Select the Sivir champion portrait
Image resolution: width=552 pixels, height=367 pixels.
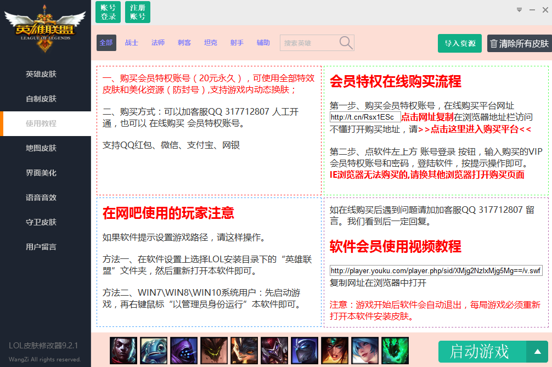point(335,351)
